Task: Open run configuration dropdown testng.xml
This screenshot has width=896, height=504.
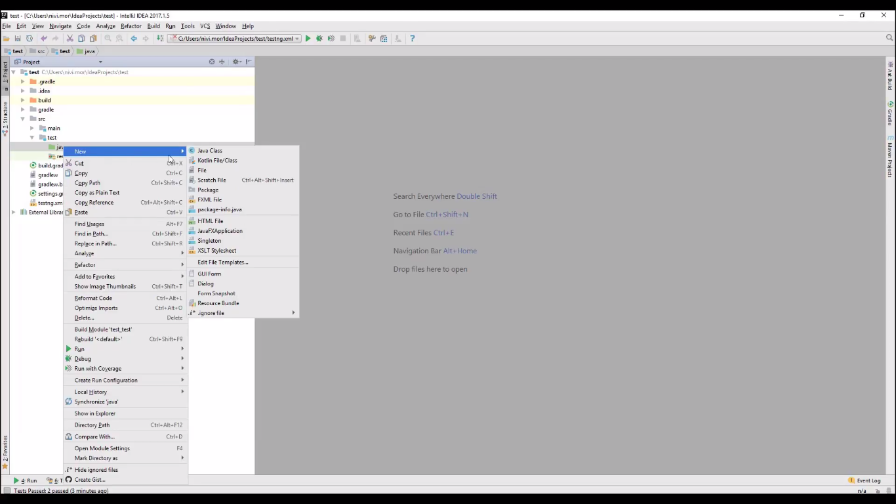Action: point(234,39)
